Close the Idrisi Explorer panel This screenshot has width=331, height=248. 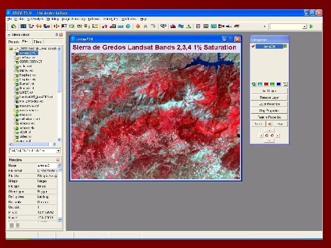61,34
